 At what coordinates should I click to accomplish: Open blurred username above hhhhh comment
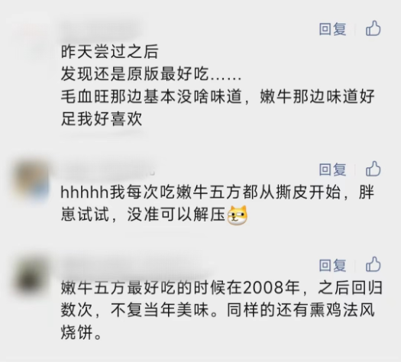[x=108, y=170]
